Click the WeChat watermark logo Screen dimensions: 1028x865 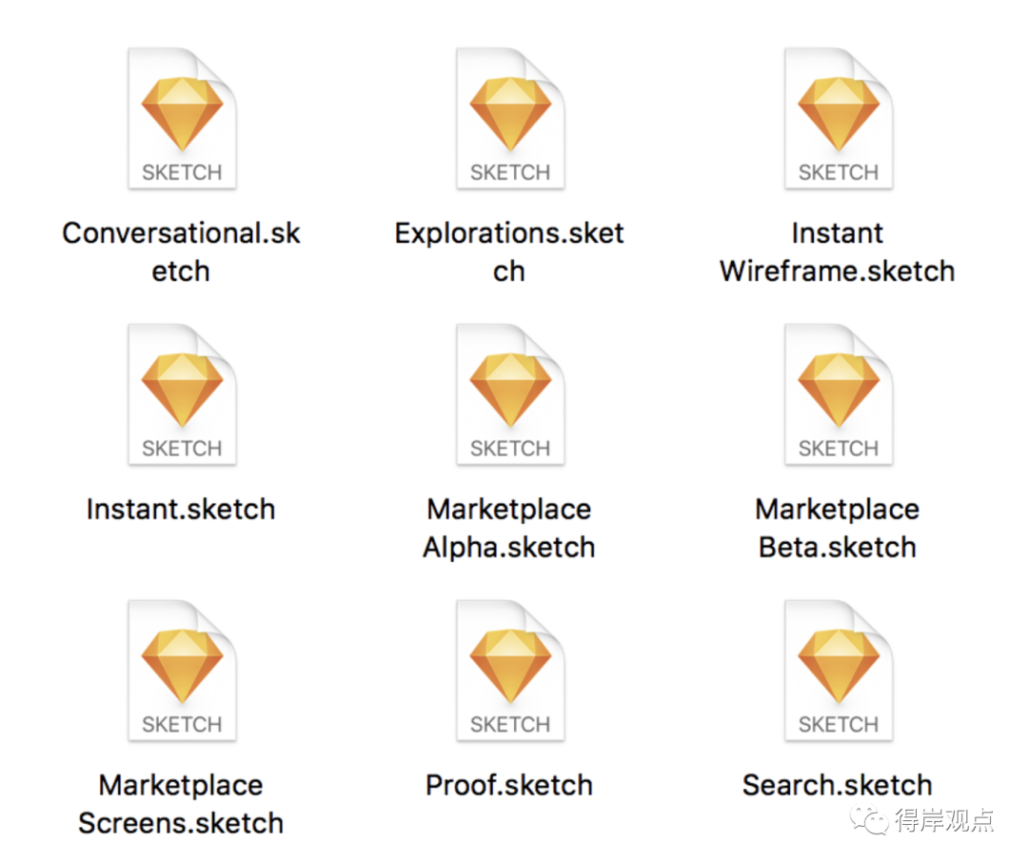(x=869, y=819)
